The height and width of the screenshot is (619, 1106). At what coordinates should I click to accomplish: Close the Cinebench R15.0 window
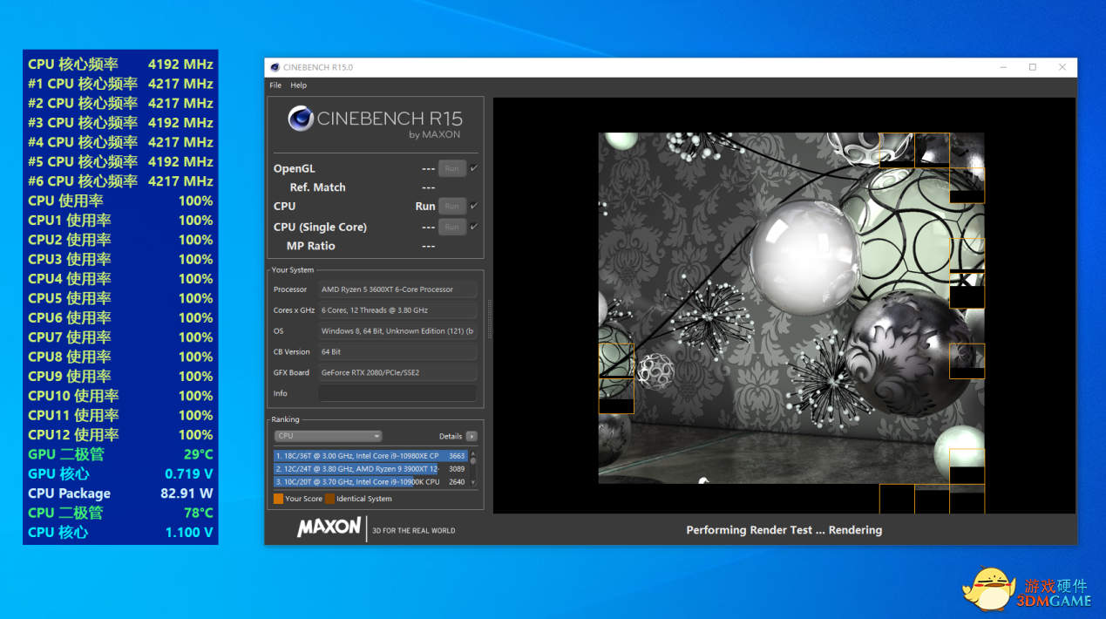[1062, 67]
